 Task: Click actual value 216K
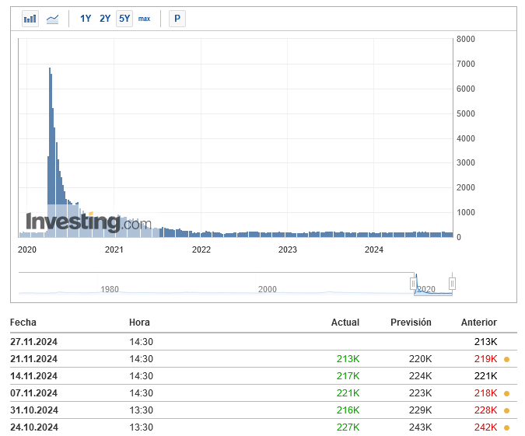pyautogui.click(x=348, y=410)
